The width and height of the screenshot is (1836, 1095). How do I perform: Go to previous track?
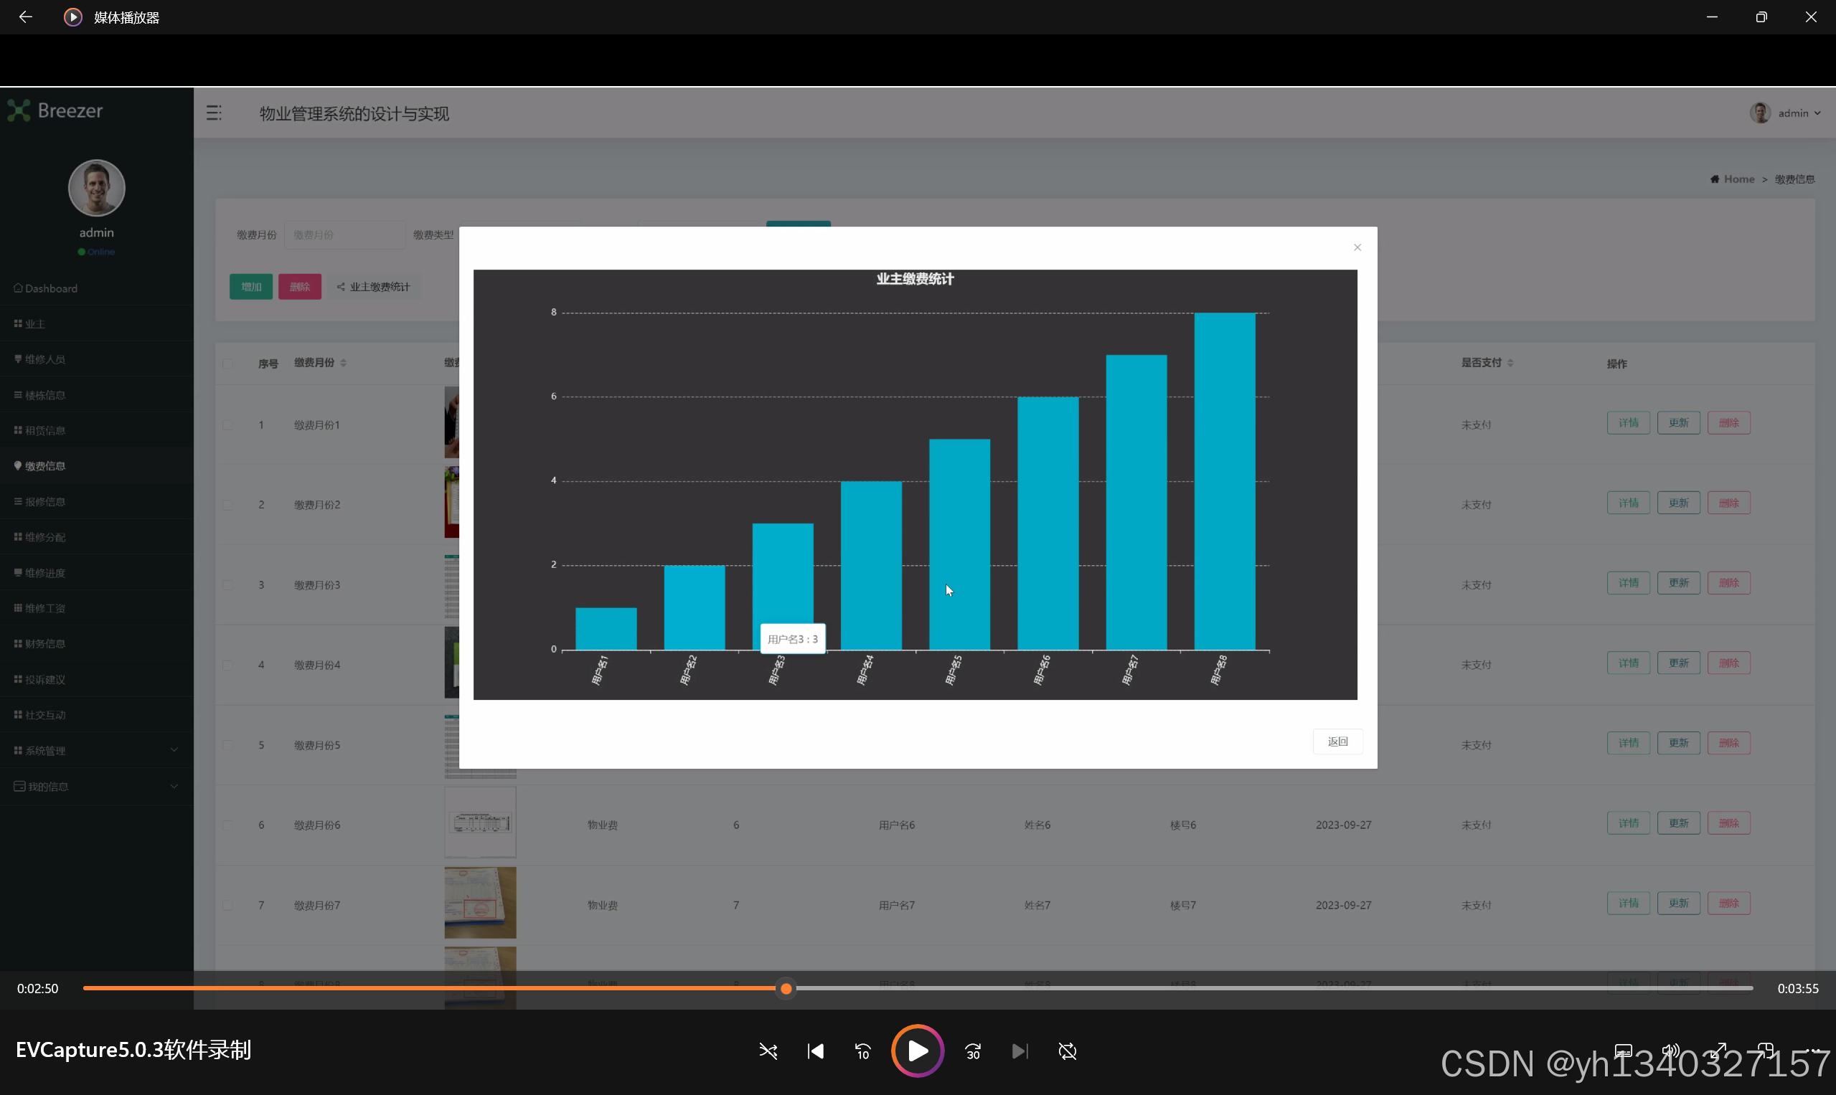click(815, 1051)
